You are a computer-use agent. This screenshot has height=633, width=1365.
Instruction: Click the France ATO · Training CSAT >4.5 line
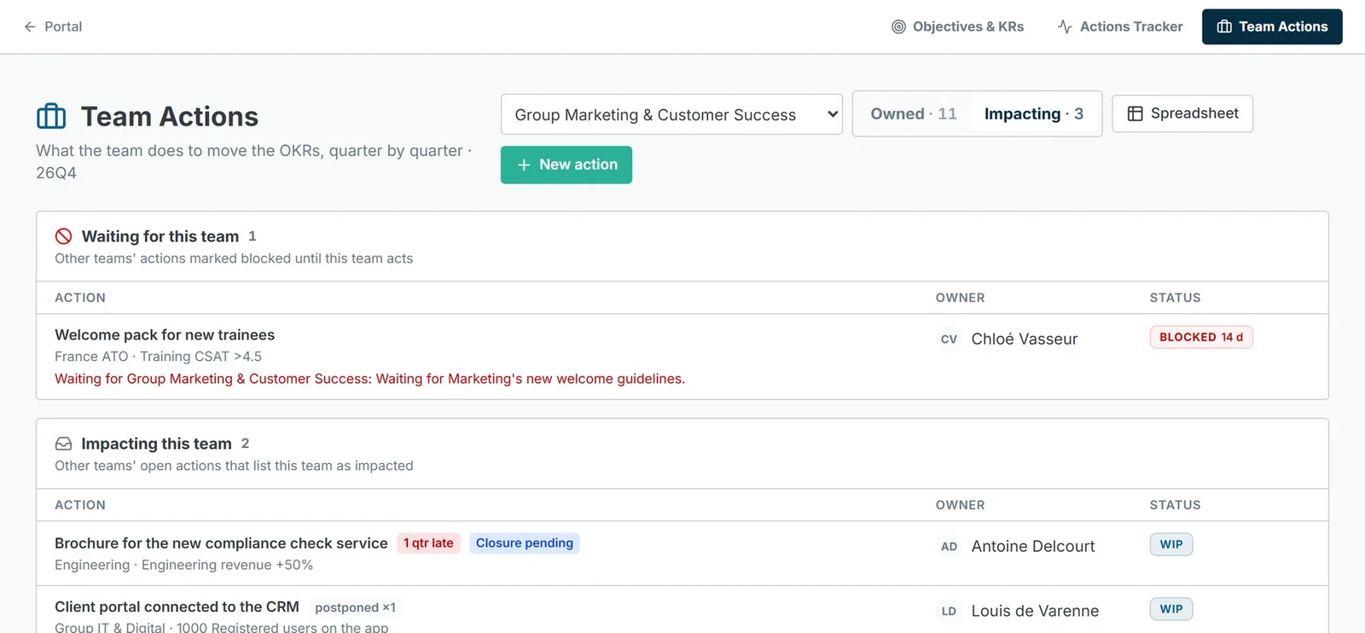pos(158,357)
